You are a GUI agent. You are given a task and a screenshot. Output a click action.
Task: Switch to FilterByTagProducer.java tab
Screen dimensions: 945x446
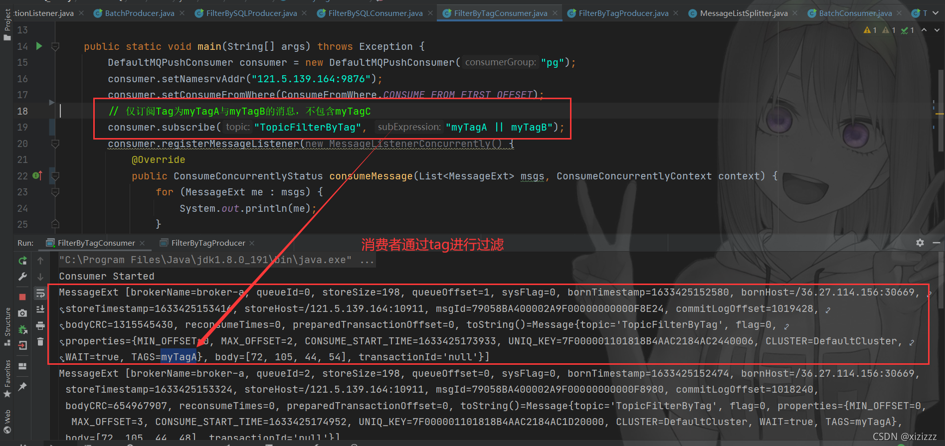tap(623, 13)
